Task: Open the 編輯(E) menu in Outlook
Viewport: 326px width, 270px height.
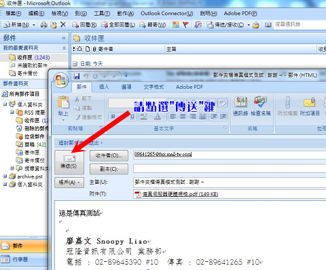Action: click(x=36, y=14)
